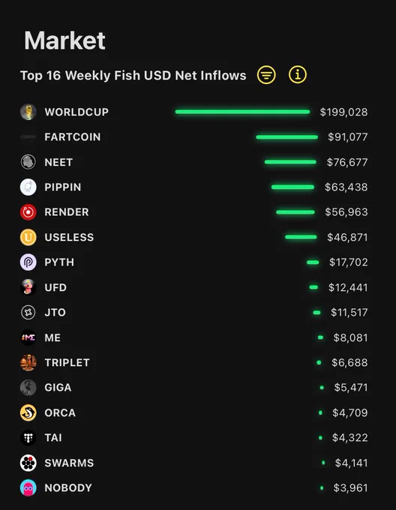Select the JTO token icon
Image resolution: width=396 pixels, height=510 pixels.
[x=28, y=313]
